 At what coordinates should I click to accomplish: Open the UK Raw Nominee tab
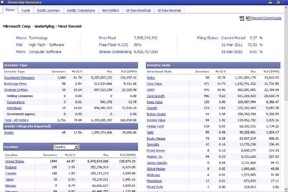[169, 10]
